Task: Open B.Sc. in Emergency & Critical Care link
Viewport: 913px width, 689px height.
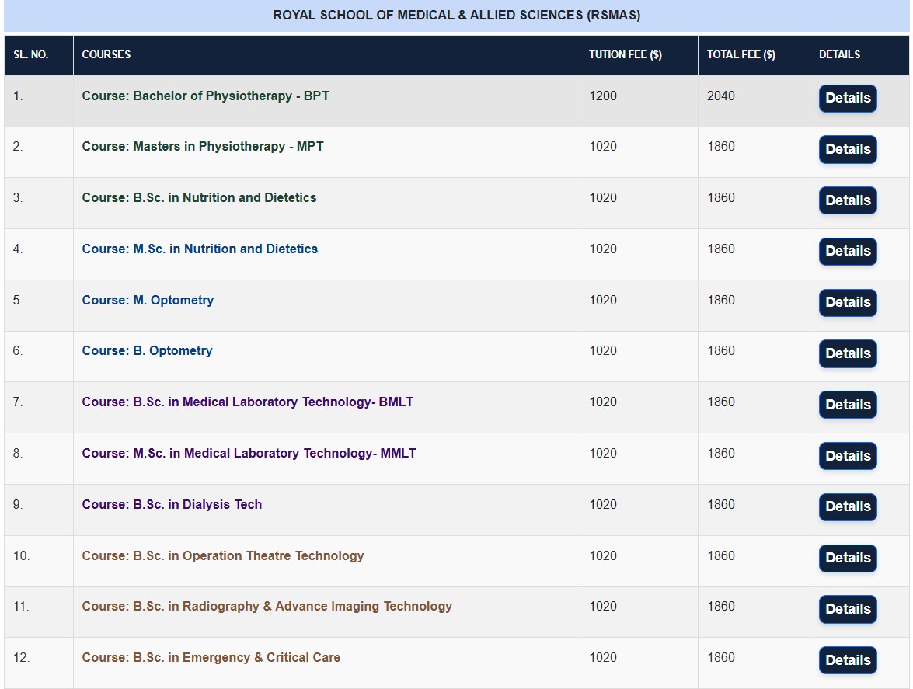Action: [x=211, y=658]
